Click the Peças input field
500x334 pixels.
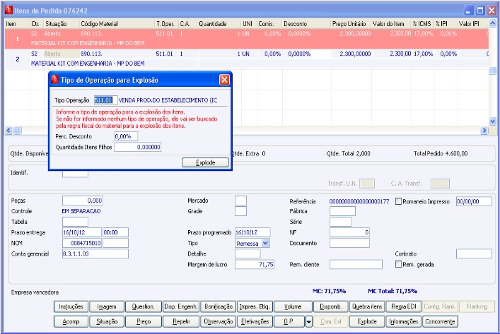pos(83,201)
